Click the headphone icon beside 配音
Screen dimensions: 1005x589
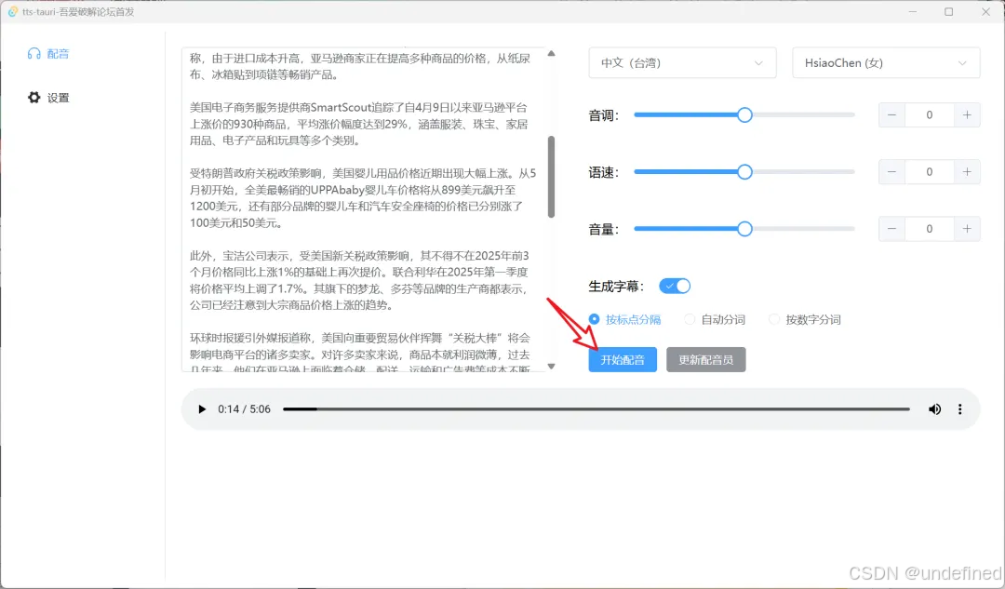(34, 54)
